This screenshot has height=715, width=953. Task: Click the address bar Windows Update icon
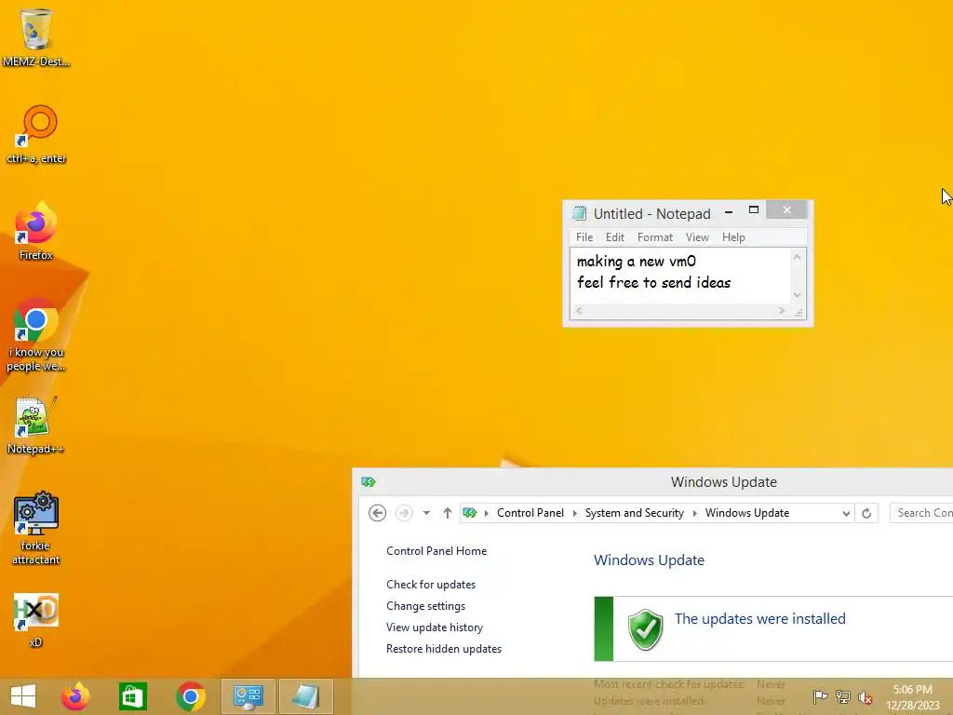(x=469, y=513)
